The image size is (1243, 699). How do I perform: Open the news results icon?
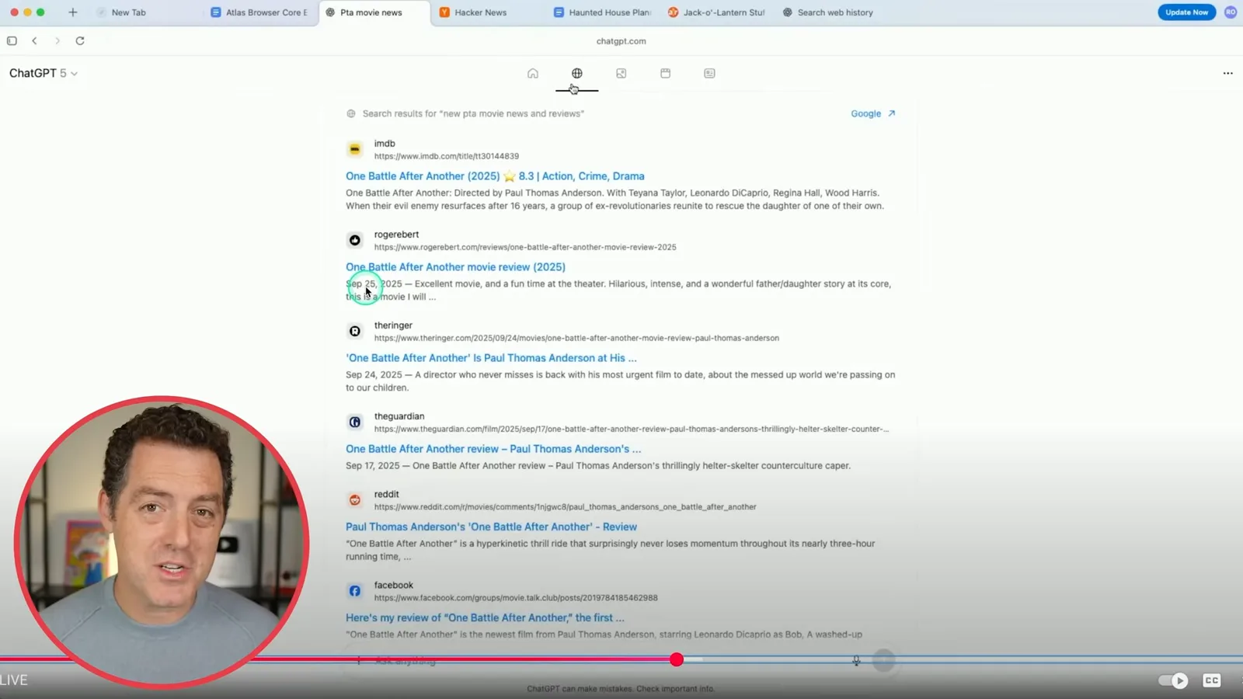coord(710,73)
